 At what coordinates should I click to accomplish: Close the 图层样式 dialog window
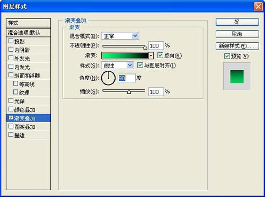258,7
